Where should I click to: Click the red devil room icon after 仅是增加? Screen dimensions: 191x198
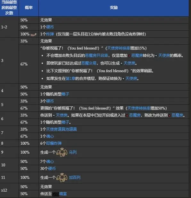[x=129, y=56]
